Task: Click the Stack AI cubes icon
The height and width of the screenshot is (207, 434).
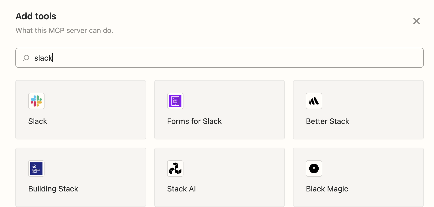Action: (x=175, y=169)
